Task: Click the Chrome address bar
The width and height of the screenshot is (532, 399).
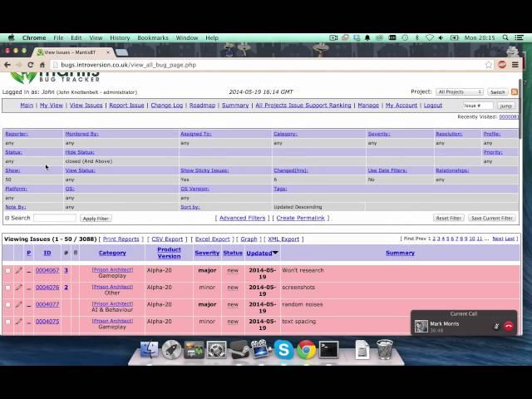Action: pos(266,65)
